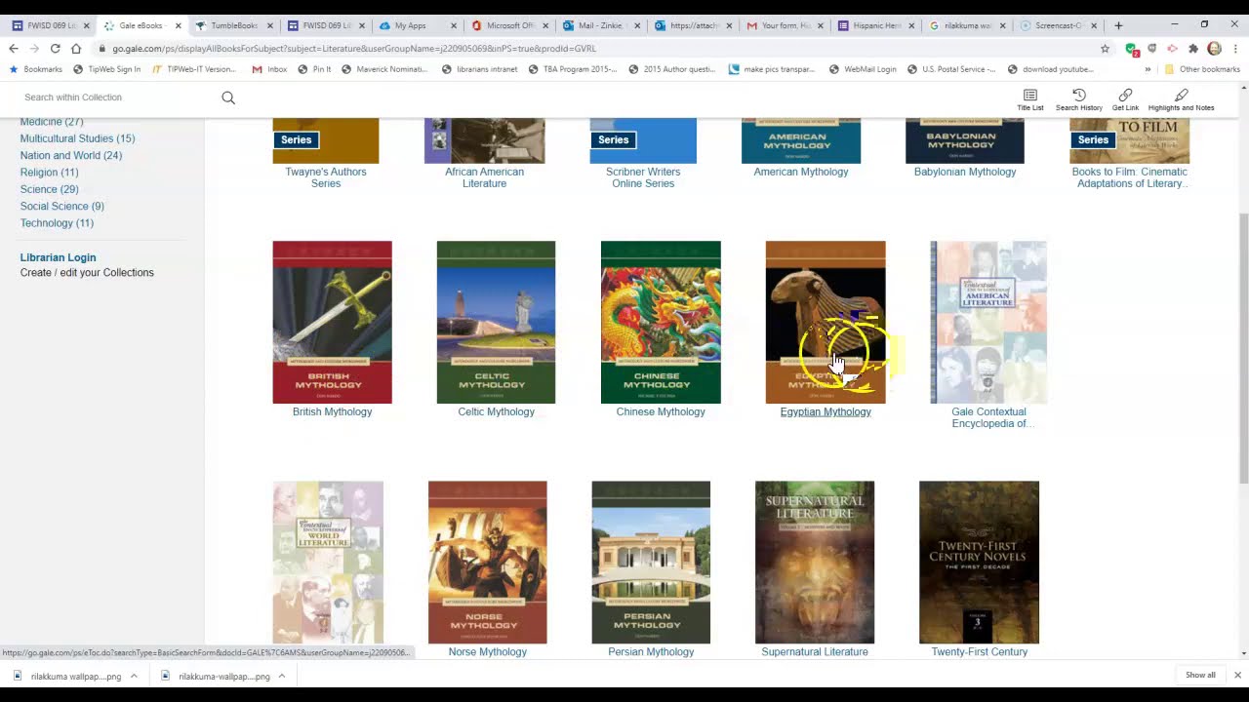1249x702 pixels.
Task: Open Egyptian Mythology title link
Action: click(x=826, y=411)
